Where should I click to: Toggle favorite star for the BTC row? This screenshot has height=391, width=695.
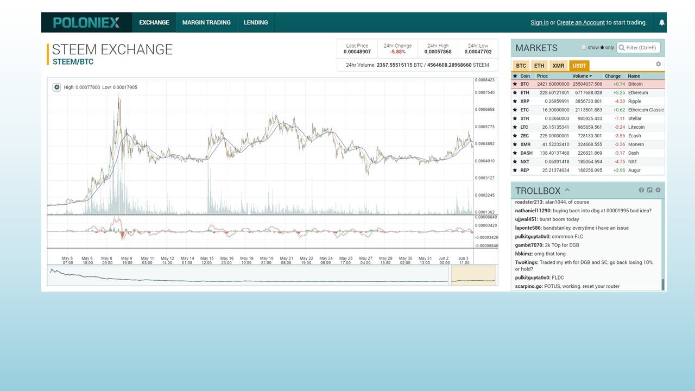[x=515, y=84]
